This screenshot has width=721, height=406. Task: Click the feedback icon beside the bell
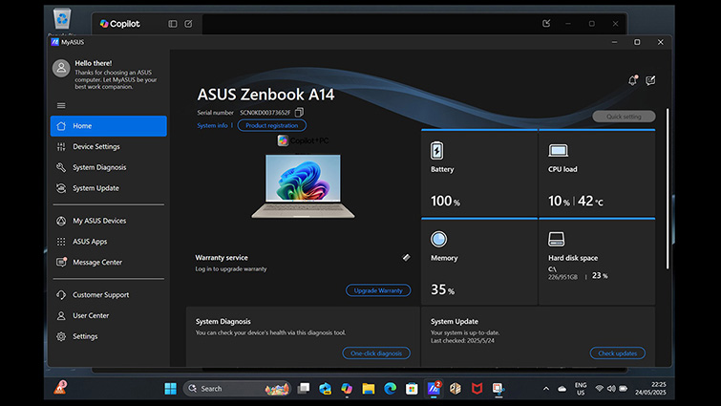click(x=650, y=80)
